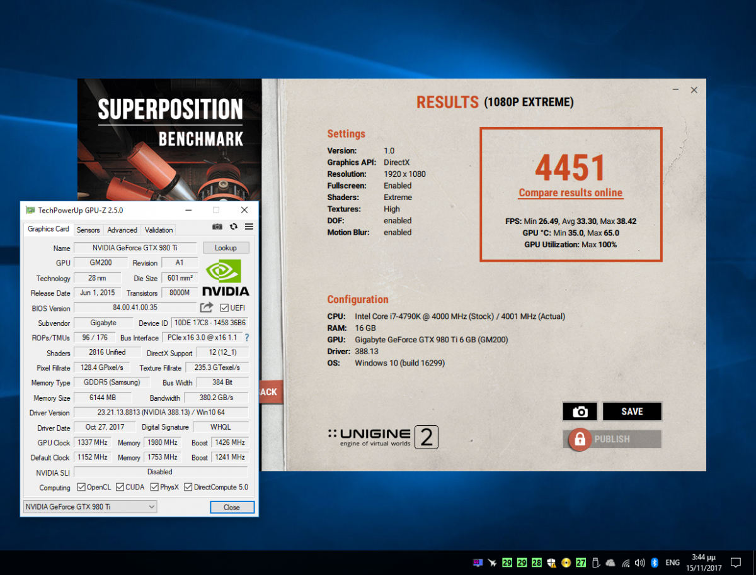Click the GPU-Z title bar app icon

(x=30, y=210)
